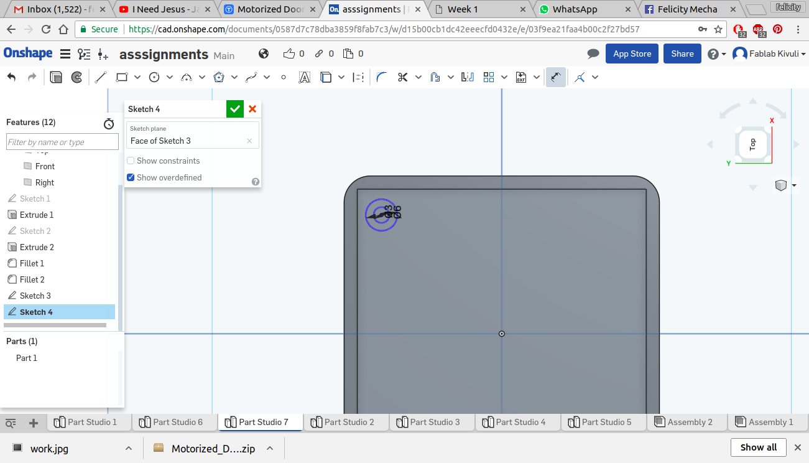Screen dimensions: 809x463
Task: Select the Trim scissors tool
Action: [x=402, y=77]
